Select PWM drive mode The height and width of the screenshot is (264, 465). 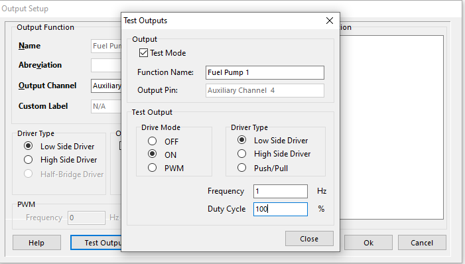coord(153,168)
